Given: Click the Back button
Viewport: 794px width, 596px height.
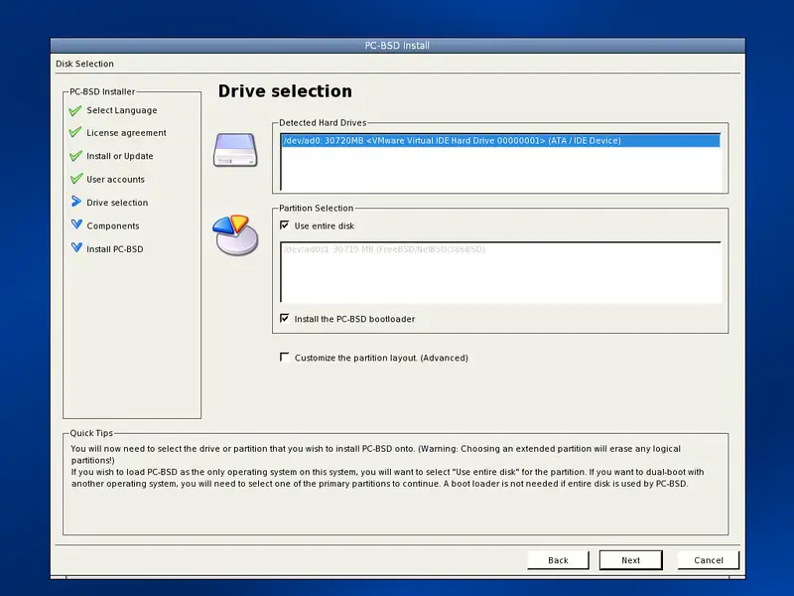Looking at the screenshot, I should (x=558, y=560).
